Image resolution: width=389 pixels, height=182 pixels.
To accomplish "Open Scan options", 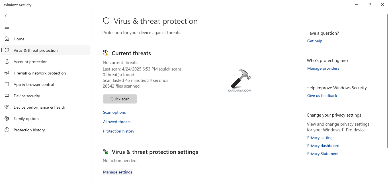I will tap(114, 112).
